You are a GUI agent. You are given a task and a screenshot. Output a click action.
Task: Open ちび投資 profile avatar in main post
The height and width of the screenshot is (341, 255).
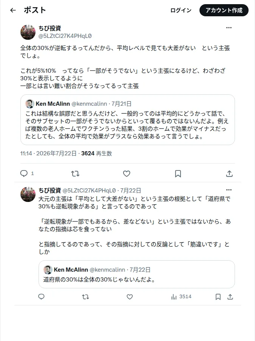click(x=28, y=32)
